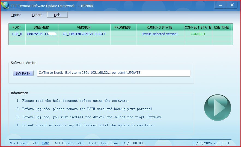Click the IMEI/MEID column header
Screen dimensions: 241x147
point(42,27)
